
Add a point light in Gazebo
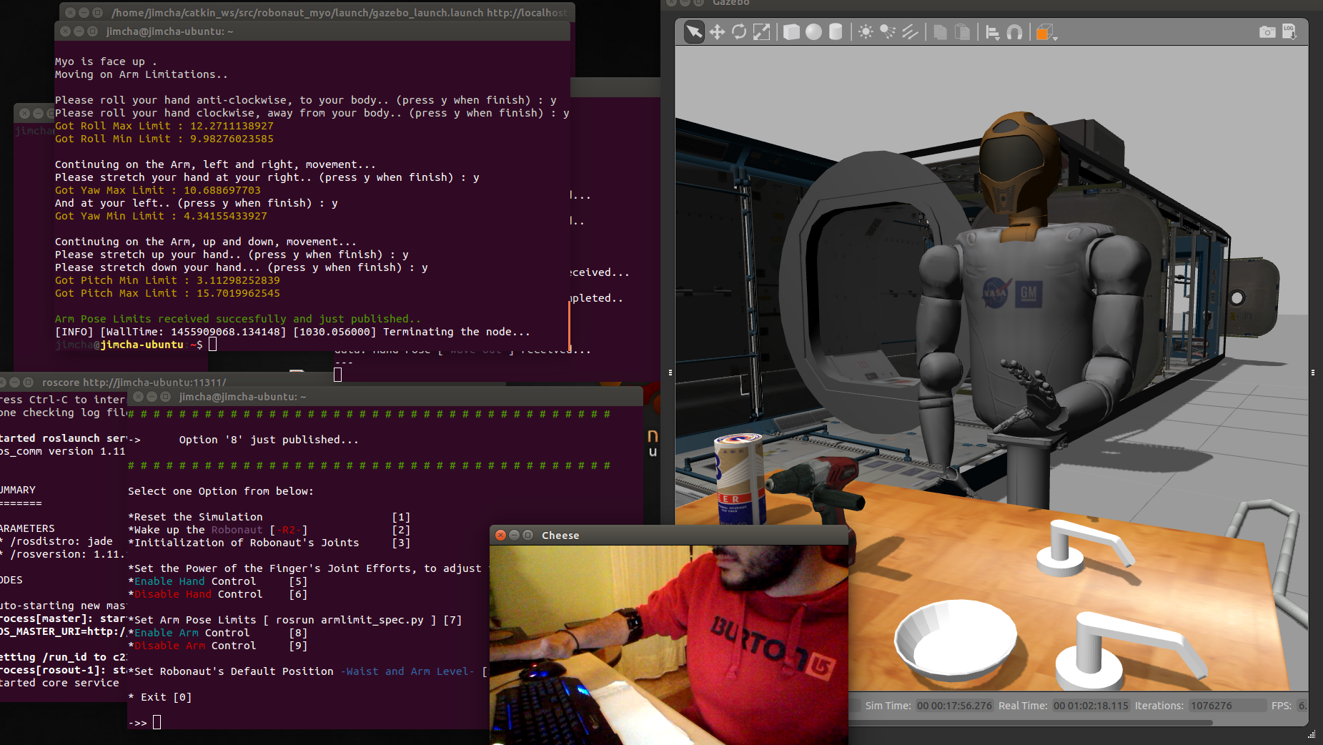click(866, 32)
